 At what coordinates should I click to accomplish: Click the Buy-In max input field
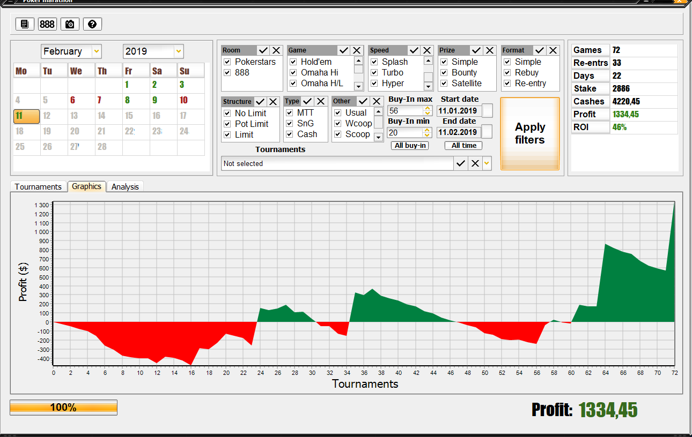(405, 111)
